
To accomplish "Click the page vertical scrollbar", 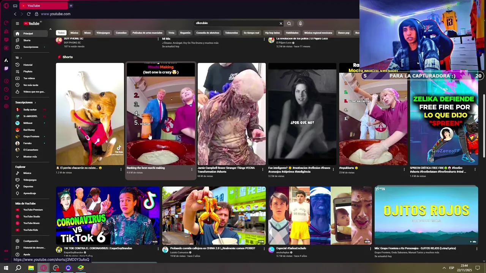I will [x=484, y=126].
